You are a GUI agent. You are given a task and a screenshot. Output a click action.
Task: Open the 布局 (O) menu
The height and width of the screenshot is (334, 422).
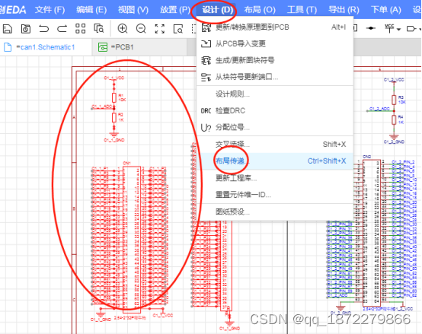coord(260,10)
